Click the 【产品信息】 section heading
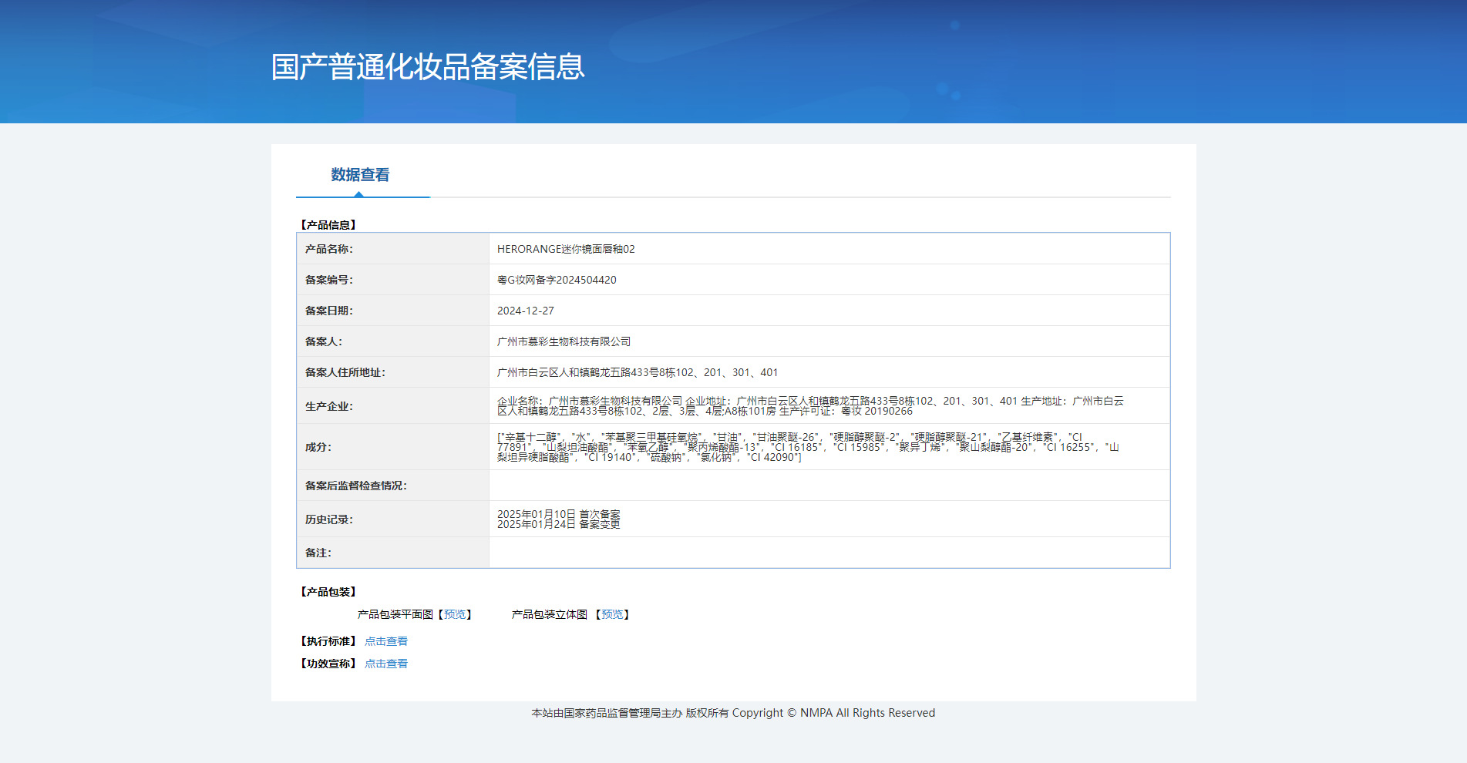 point(328,225)
